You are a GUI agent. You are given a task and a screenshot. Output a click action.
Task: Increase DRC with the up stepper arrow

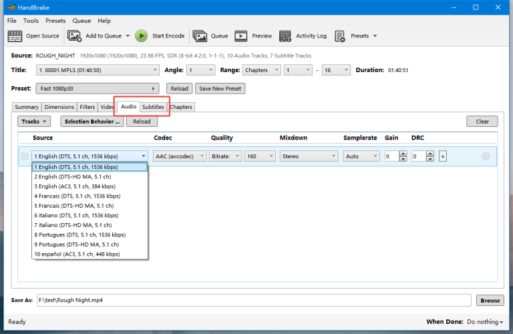click(x=430, y=154)
